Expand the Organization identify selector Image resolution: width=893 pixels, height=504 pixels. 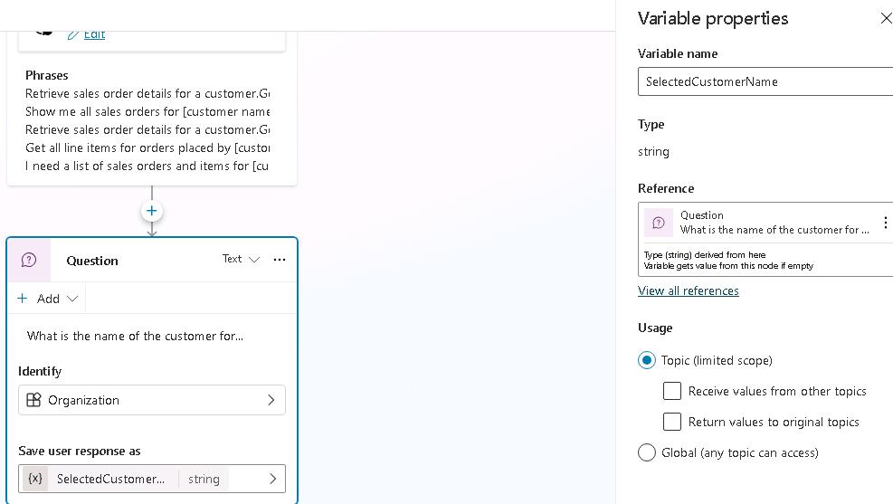271,400
